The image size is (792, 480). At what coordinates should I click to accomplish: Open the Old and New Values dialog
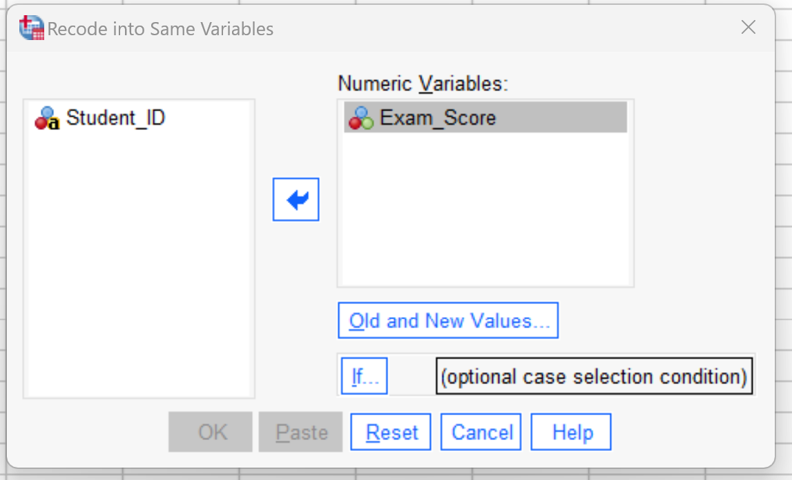pos(448,320)
